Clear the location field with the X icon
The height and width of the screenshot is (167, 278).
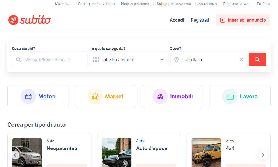[x=241, y=59]
